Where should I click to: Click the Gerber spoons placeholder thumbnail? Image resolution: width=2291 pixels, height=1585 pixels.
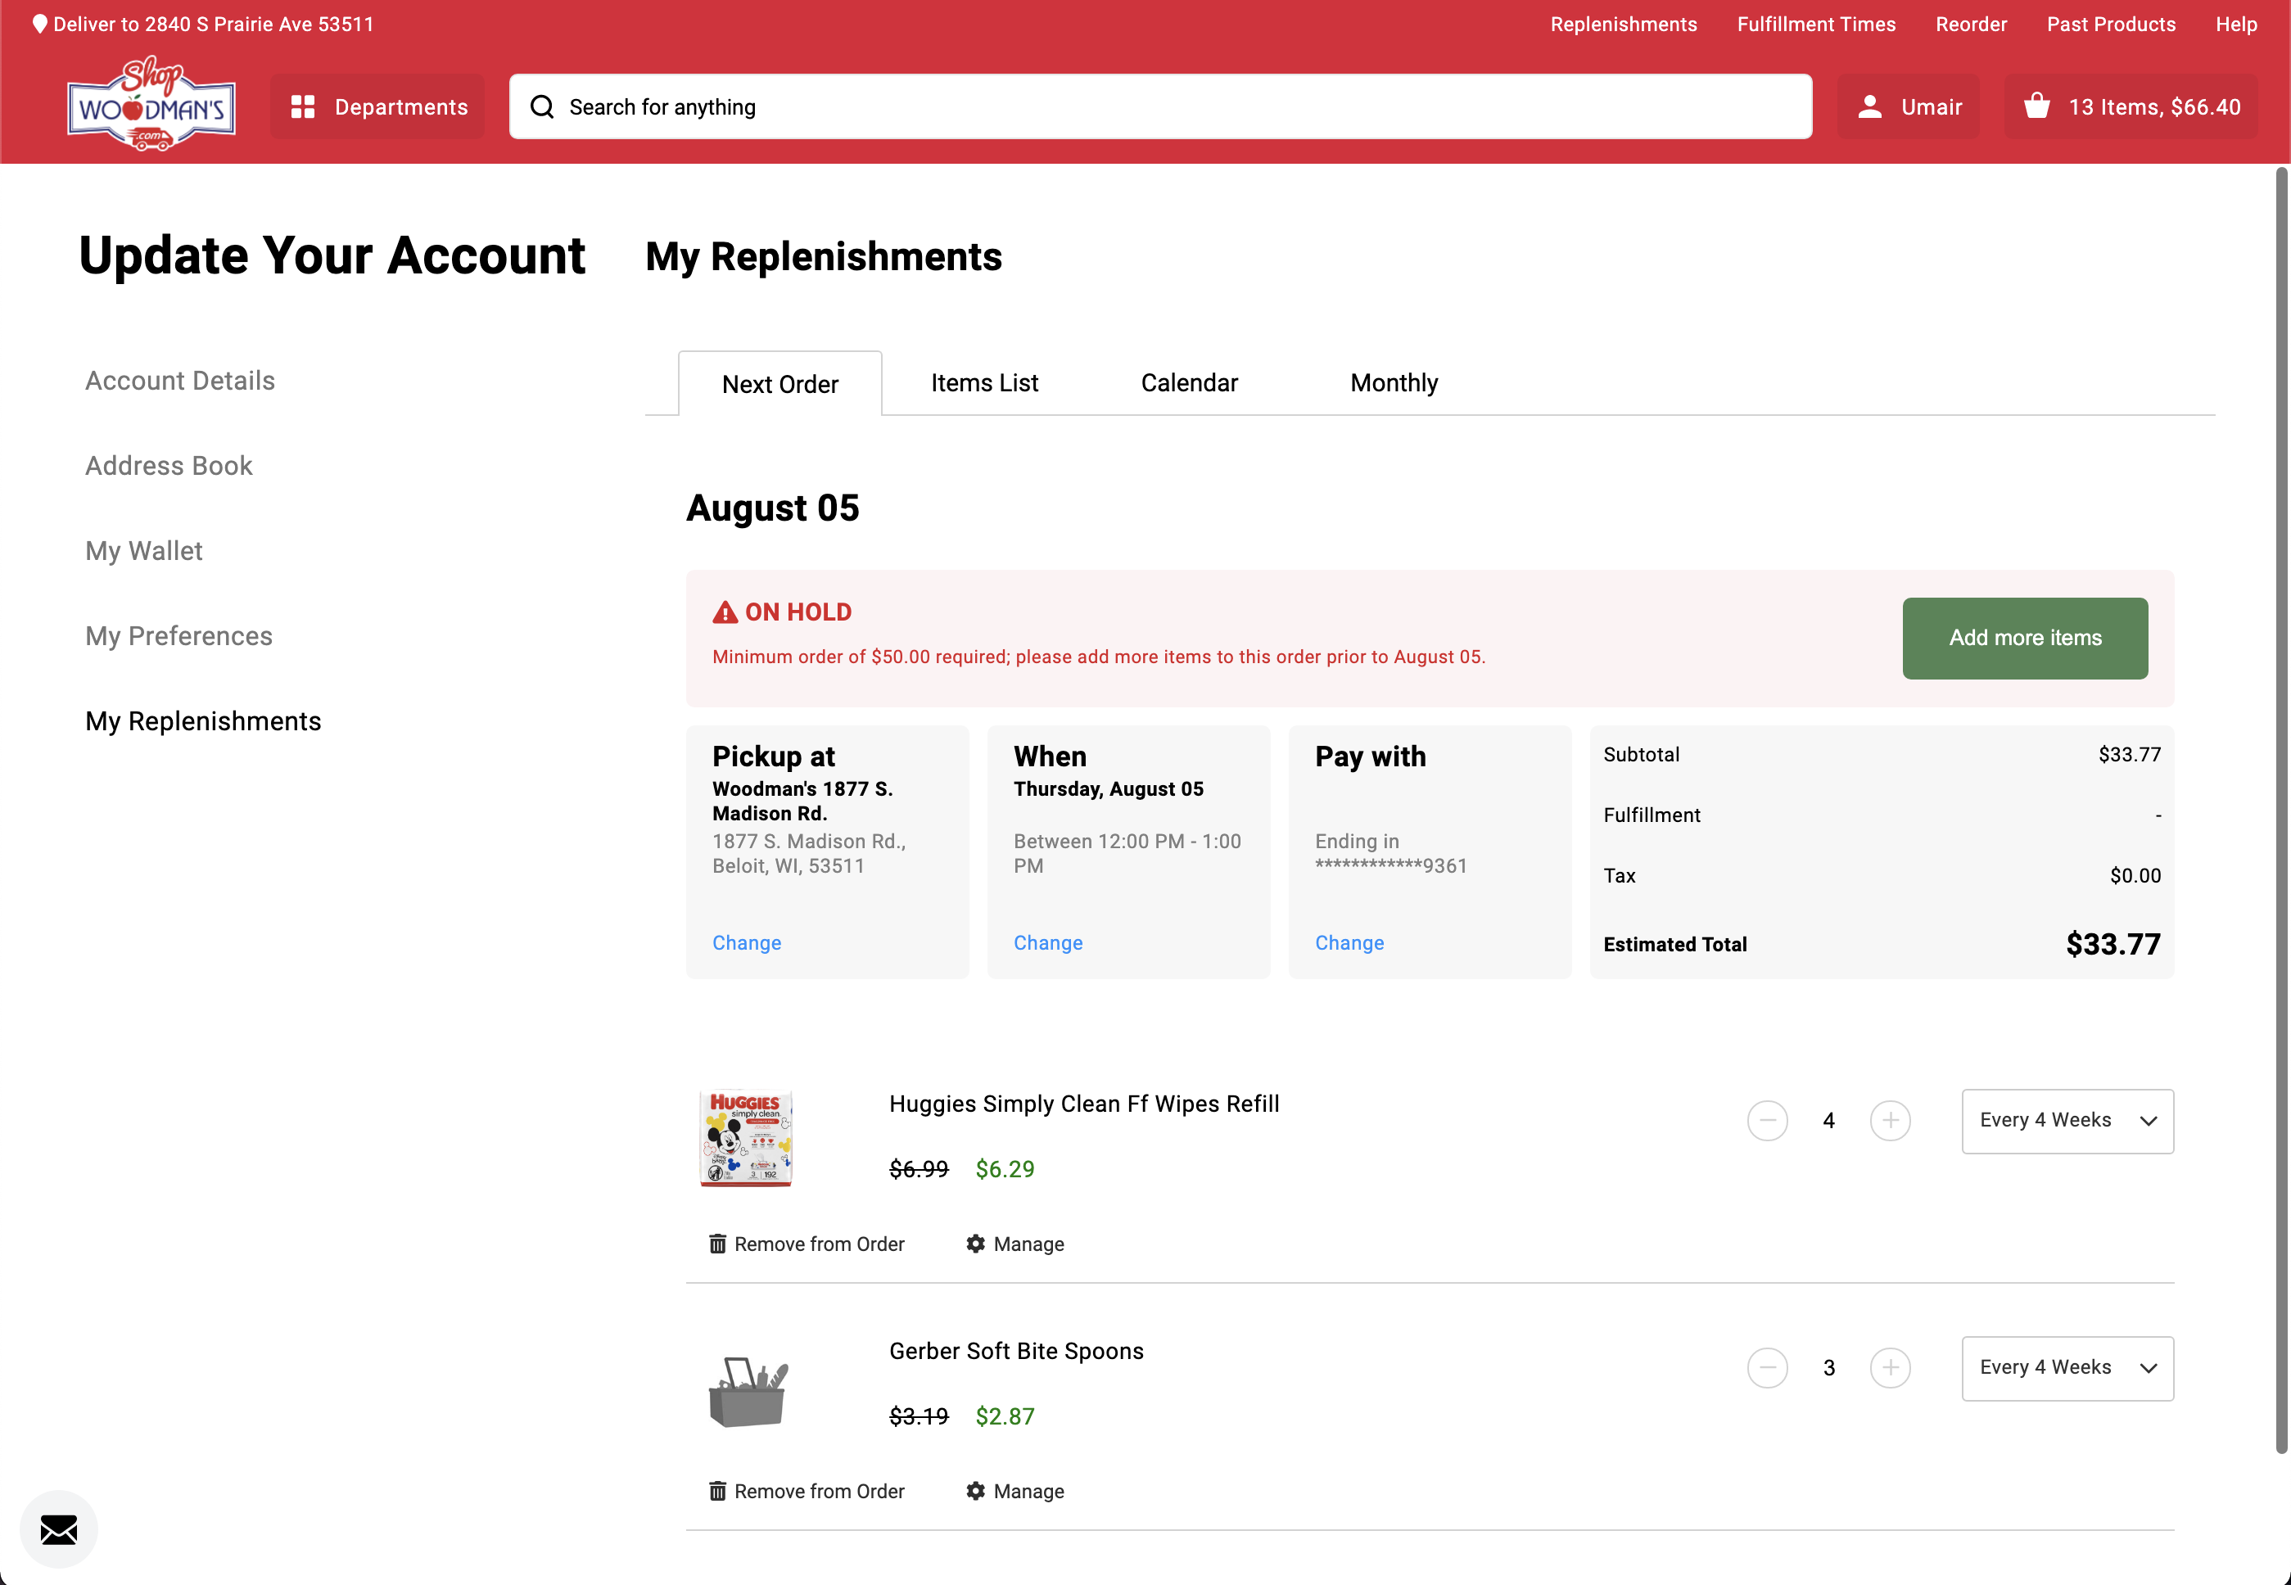(748, 1391)
